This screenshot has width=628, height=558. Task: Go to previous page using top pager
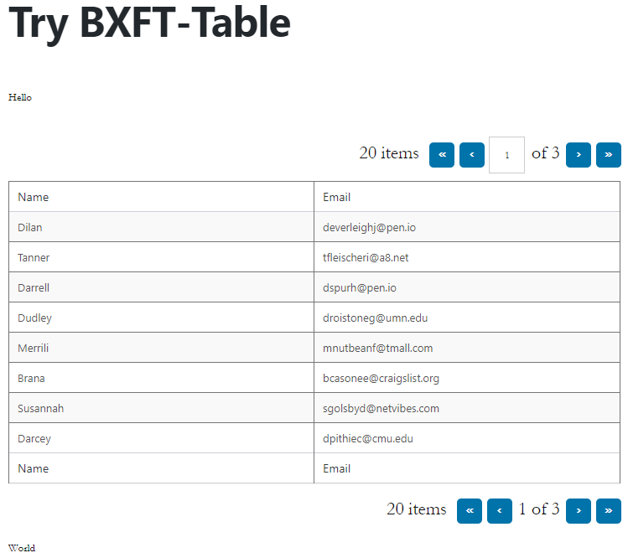pos(472,155)
